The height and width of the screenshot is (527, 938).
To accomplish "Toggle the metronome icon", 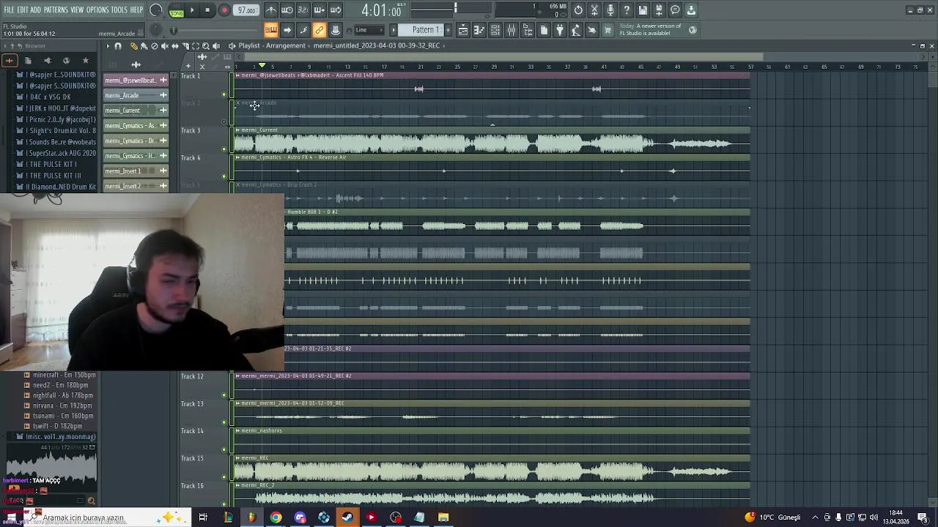I will click(271, 10).
